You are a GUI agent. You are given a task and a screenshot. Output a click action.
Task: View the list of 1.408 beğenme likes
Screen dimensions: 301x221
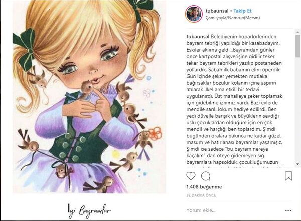click(x=204, y=187)
